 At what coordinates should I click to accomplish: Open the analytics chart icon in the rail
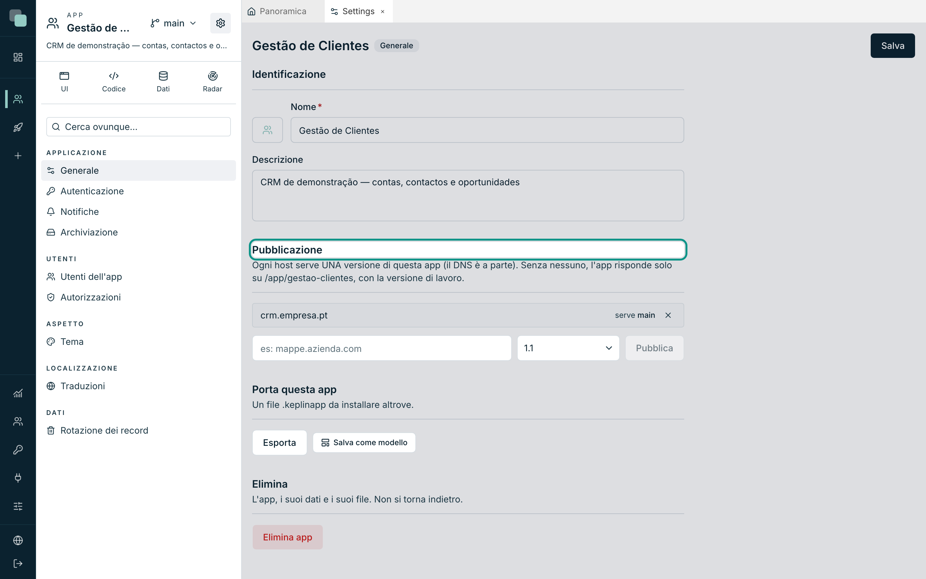pyautogui.click(x=18, y=393)
